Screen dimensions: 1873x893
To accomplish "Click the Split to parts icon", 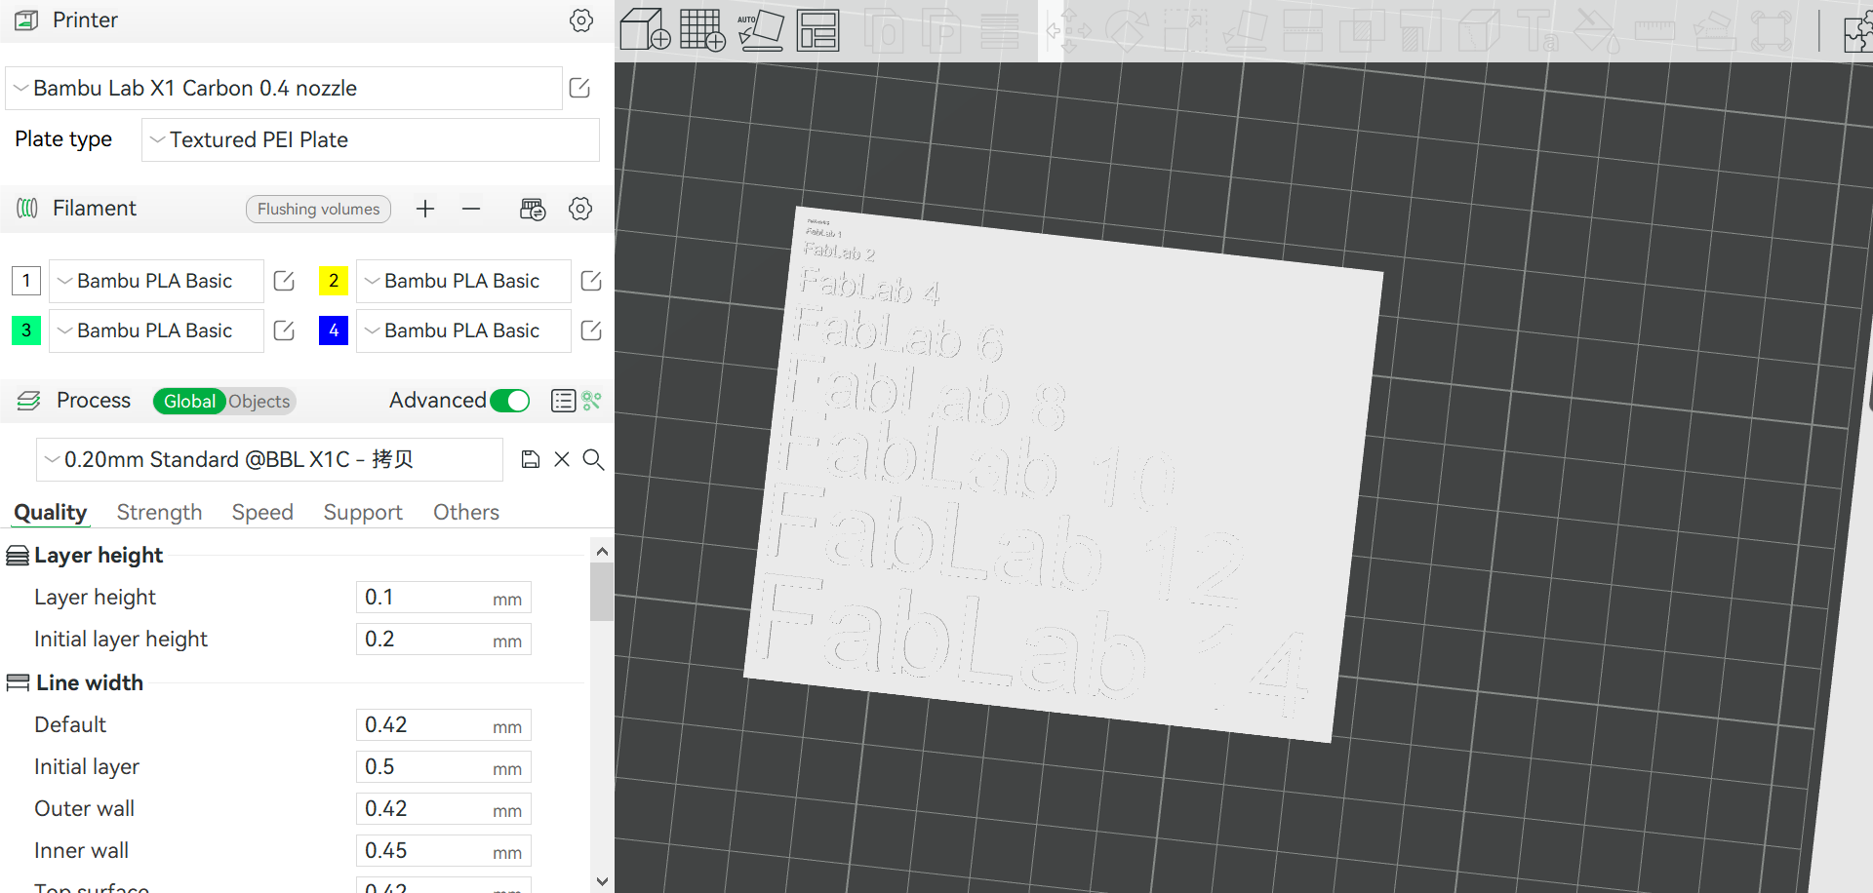I will pos(941,30).
